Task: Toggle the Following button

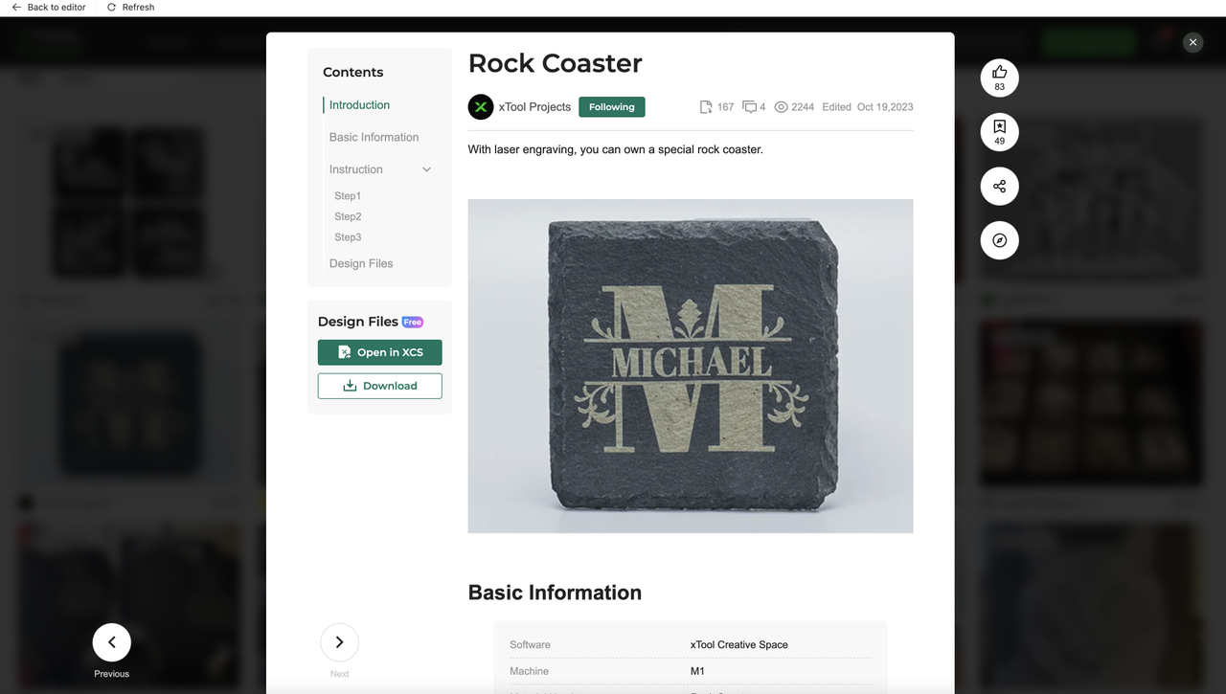Action: pyautogui.click(x=612, y=107)
